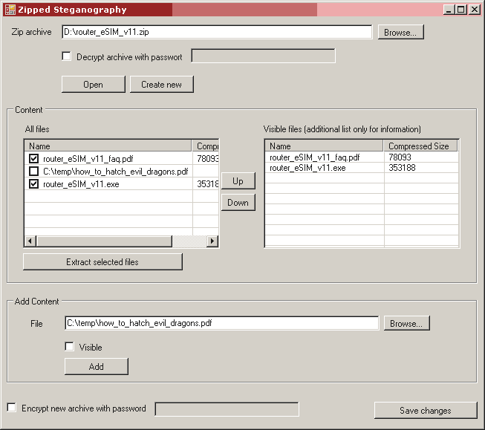Viewport: 485px width, 430px height.
Task: Select router_eSIM_v11_faq.pdf in Visible files list
Action: 315,157
